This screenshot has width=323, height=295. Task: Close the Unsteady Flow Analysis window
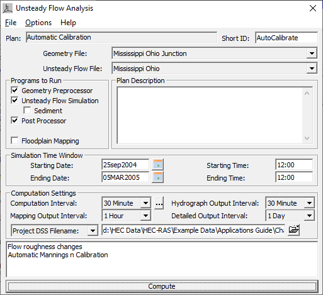click(313, 8)
